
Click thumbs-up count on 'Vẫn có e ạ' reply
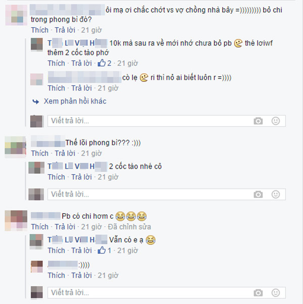(x=105, y=250)
